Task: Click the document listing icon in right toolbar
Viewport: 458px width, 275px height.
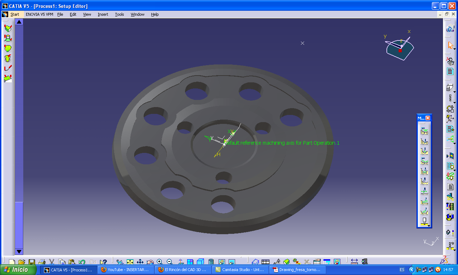Action: [x=450, y=187]
